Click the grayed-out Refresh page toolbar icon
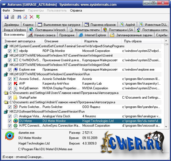The image size is (171, 161). coord(13,17)
